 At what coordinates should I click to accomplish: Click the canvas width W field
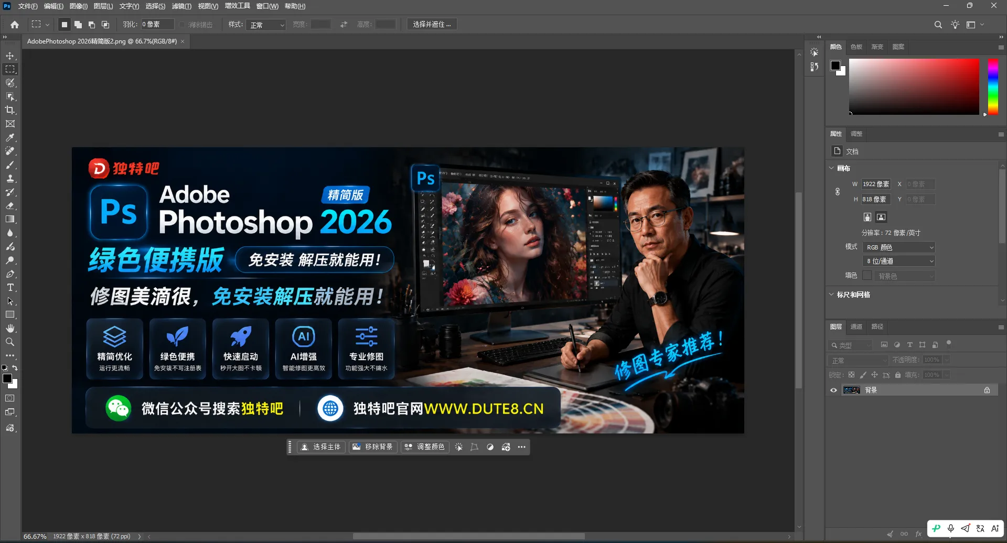tap(876, 184)
